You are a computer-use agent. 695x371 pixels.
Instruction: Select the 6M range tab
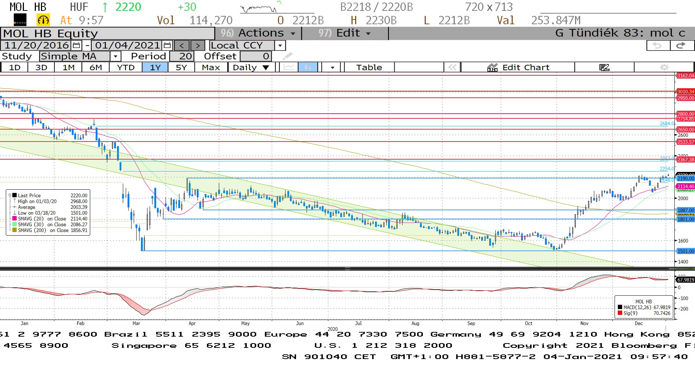96,67
